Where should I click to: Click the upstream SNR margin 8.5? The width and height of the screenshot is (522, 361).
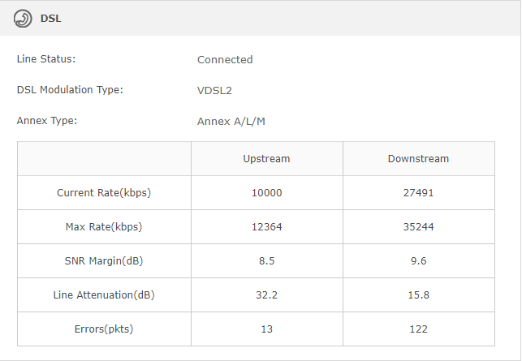(266, 261)
